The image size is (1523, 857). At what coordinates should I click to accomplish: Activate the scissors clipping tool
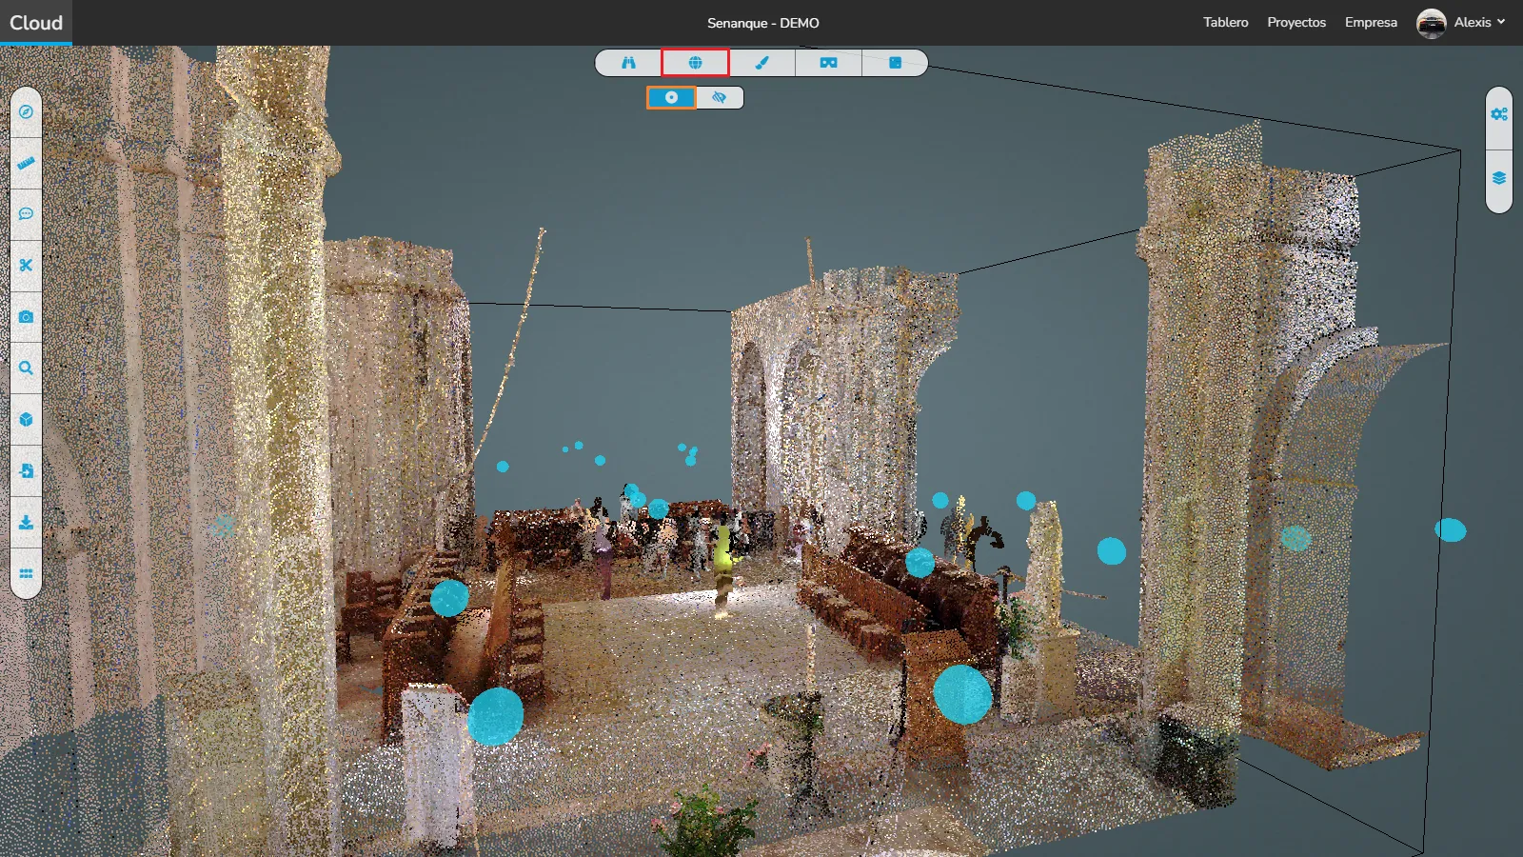pos(26,266)
